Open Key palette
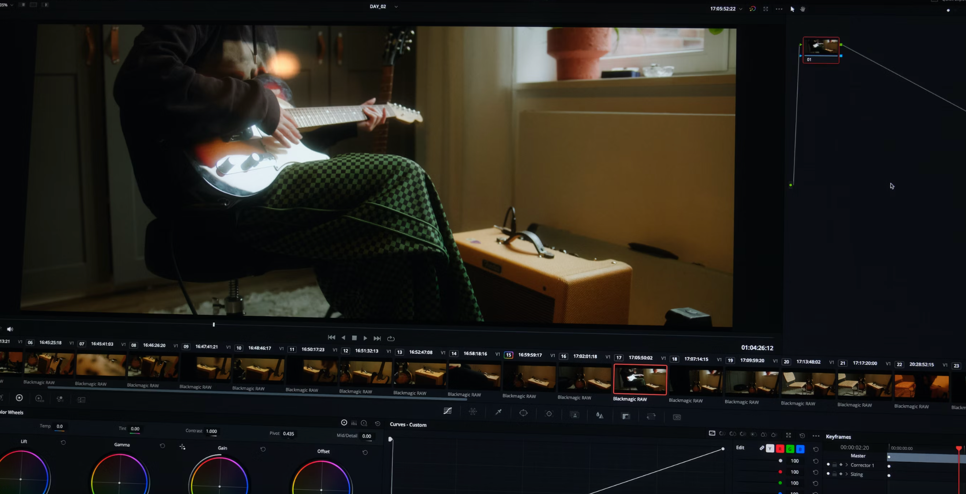 [x=626, y=416]
